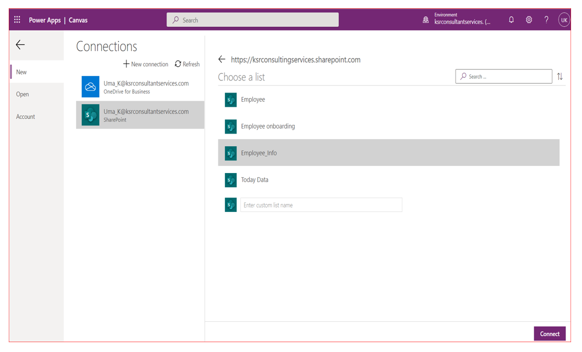The image size is (582, 352).
Task: Click magnifier icon in list search box
Action: [x=463, y=76]
